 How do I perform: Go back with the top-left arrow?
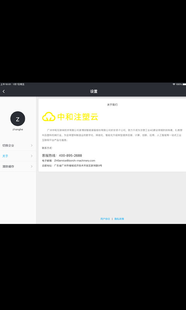click(x=3, y=91)
